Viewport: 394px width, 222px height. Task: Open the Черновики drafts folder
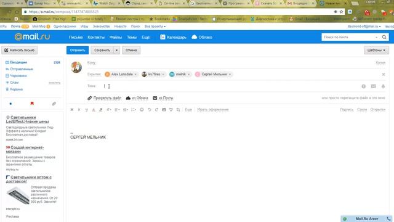point(18,76)
